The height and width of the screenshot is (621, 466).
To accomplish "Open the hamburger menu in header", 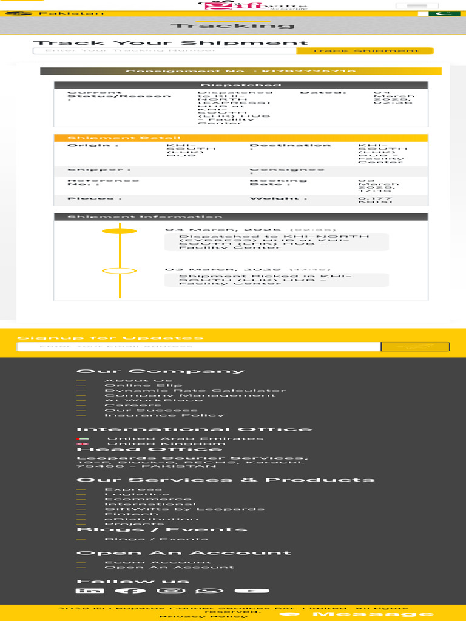I will [417, 5].
